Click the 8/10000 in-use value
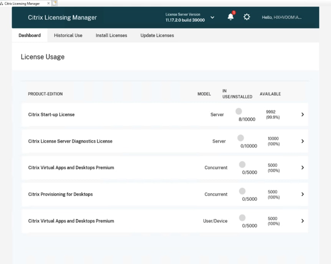 click(247, 119)
